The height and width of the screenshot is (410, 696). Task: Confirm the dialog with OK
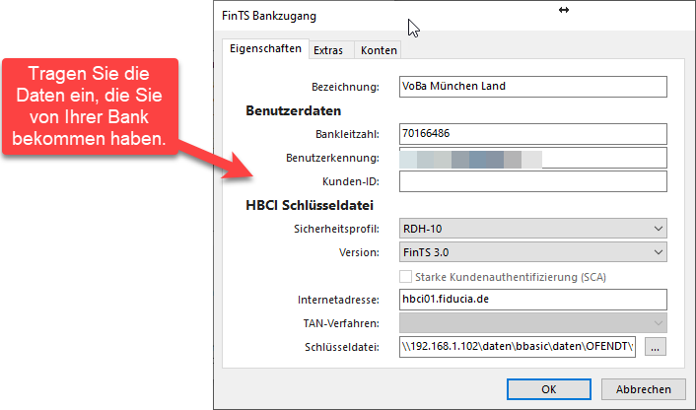coord(549,389)
